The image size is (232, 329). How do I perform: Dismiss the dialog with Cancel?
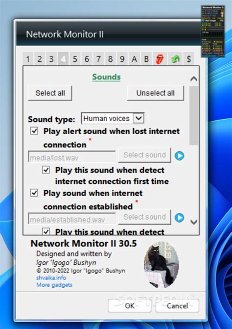click(x=177, y=305)
